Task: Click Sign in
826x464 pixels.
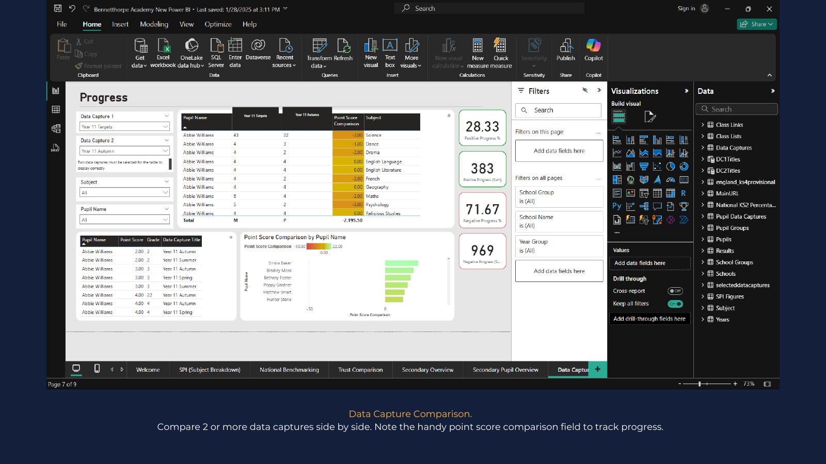Action: [686, 8]
